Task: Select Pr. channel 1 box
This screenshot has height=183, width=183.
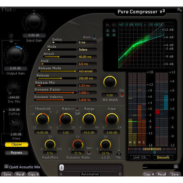Action: click(x=108, y=30)
